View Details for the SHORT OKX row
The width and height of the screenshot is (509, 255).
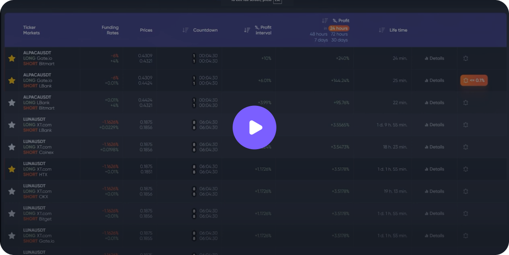pos(434,191)
